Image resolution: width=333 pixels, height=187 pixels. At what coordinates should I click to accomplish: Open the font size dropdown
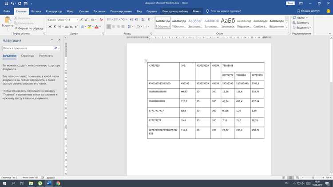coord(78,20)
